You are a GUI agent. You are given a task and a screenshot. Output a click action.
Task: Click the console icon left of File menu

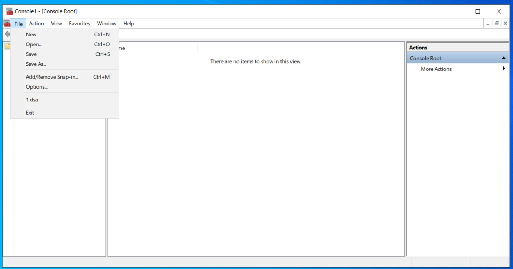[x=6, y=23]
